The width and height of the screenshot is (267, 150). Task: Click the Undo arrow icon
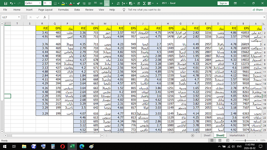[11, 3]
